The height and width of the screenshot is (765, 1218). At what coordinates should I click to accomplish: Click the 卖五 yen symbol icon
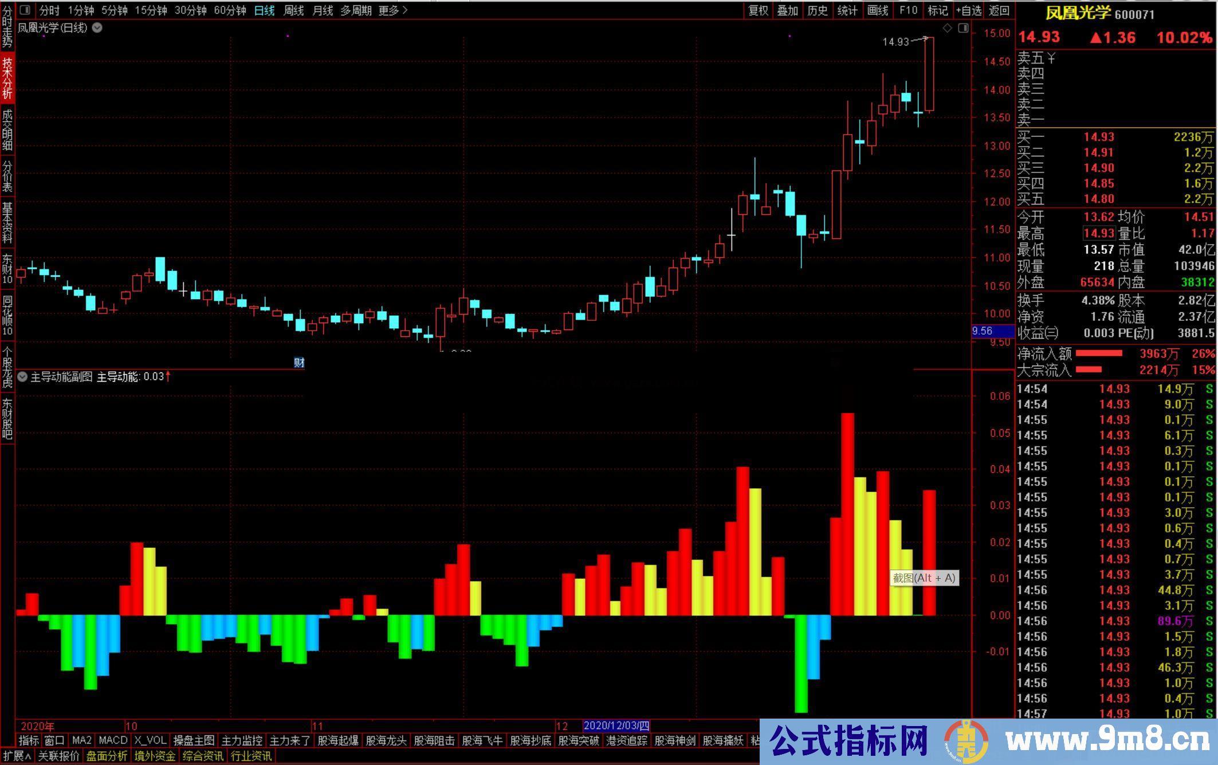(x=1051, y=58)
